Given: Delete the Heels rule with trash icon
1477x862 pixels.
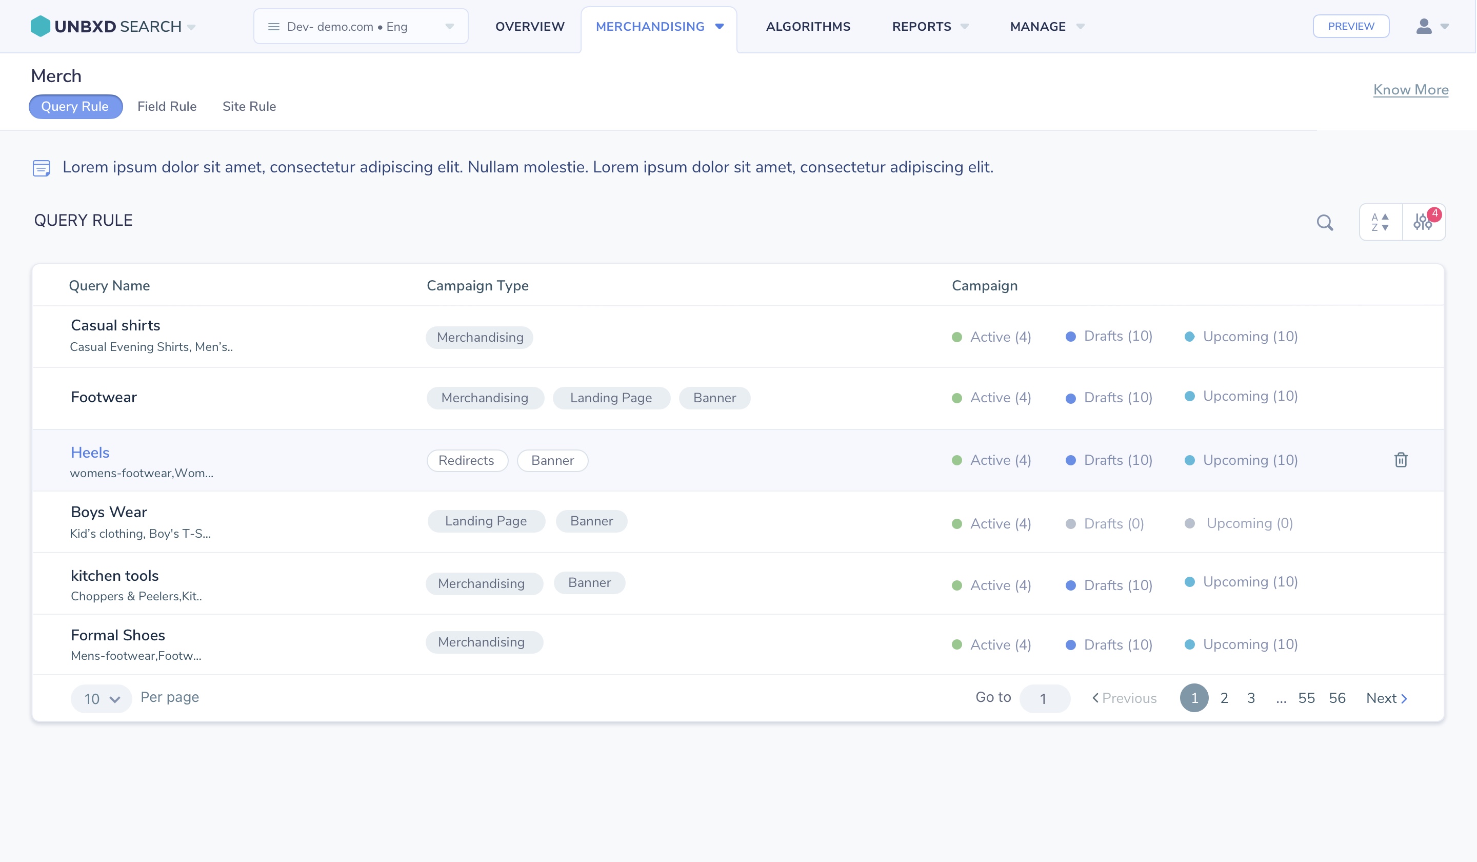Looking at the screenshot, I should pos(1401,460).
